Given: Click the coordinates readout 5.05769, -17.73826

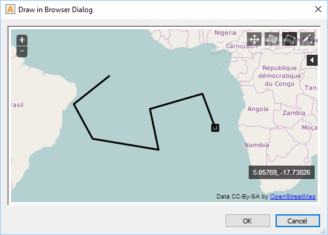Looking at the screenshot, I should [281, 172].
